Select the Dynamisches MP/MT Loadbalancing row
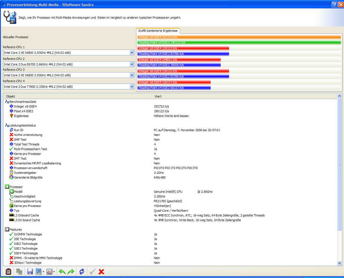Screen dimensions: 344x278 pos(170,163)
